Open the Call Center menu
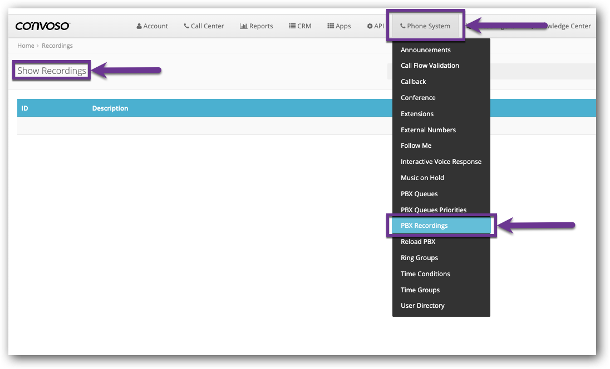Viewport: 610px width, 369px height. (204, 26)
